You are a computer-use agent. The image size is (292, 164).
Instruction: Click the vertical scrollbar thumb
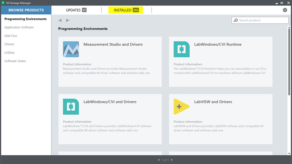click(x=289, y=62)
